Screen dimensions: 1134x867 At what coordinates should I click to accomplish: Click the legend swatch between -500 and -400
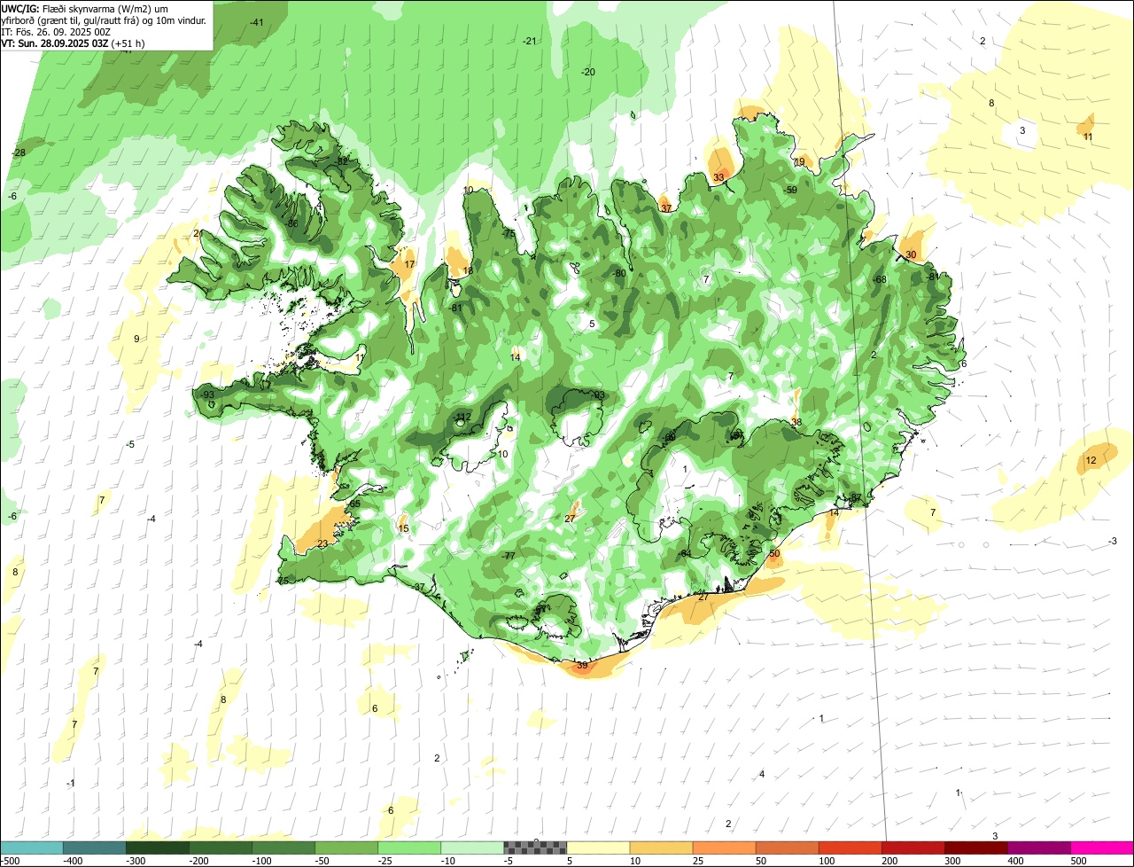click(x=32, y=848)
